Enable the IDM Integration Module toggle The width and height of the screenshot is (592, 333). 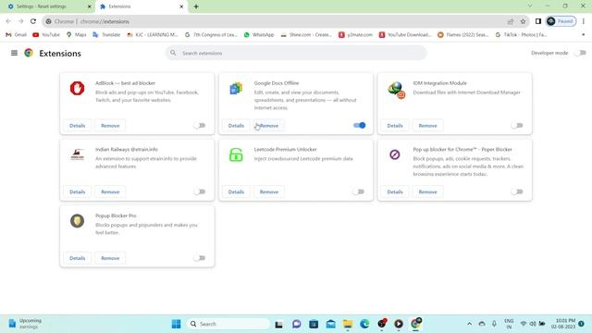[517, 126]
